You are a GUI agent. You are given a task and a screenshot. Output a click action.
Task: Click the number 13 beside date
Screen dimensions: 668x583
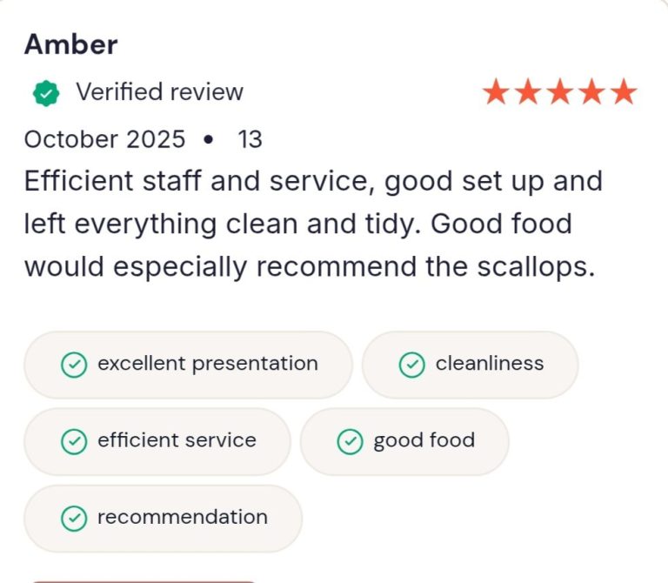(250, 139)
